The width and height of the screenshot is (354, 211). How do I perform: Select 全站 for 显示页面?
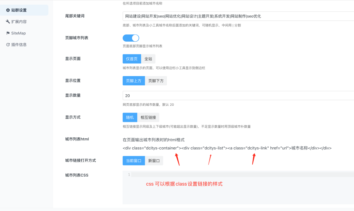(x=148, y=59)
